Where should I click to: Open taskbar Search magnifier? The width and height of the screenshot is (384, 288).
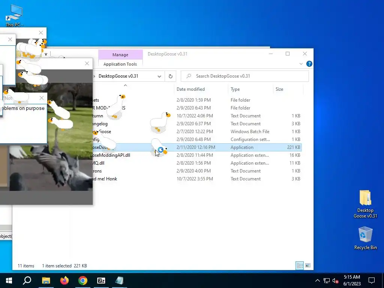[x=27, y=280]
